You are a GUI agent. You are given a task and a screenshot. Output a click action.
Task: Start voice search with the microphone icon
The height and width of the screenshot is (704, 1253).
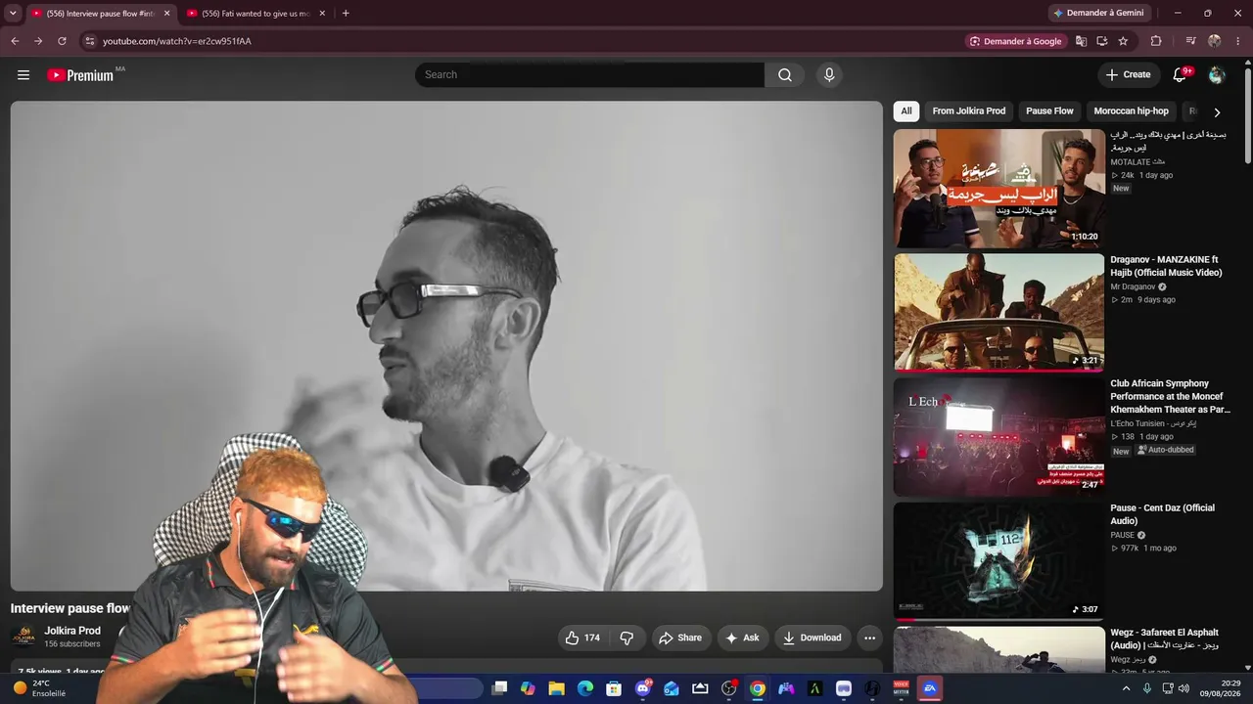pos(829,75)
